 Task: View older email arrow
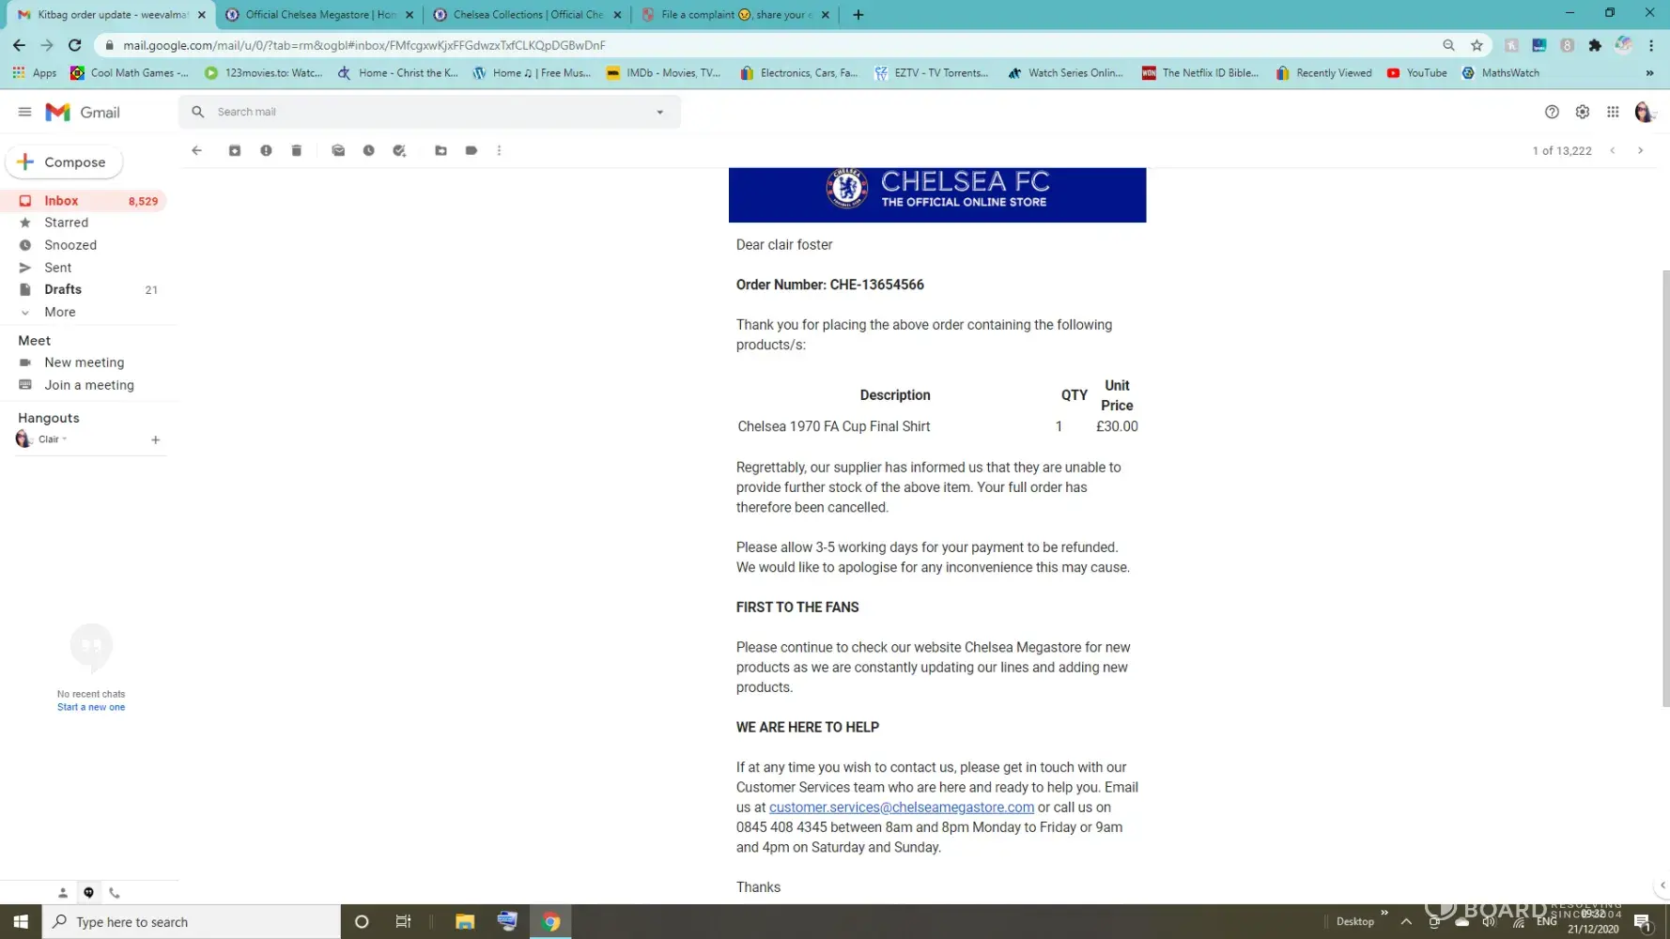coord(1641,150)
